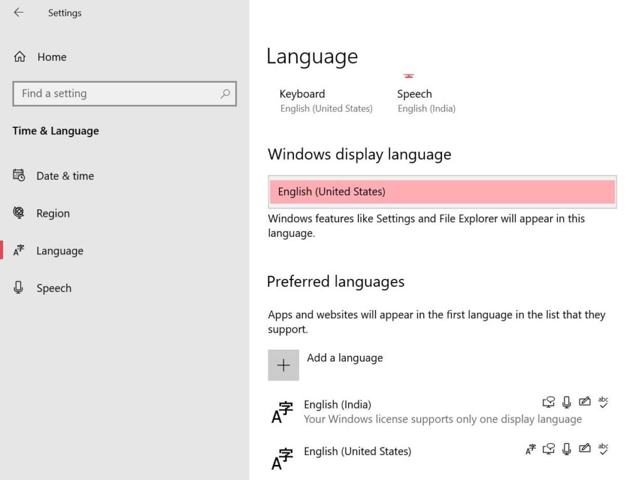Click the handwriting icon on English (India) row
This screenshot has width=642, height=480.
pyautogui.click(x=585, y=402)
